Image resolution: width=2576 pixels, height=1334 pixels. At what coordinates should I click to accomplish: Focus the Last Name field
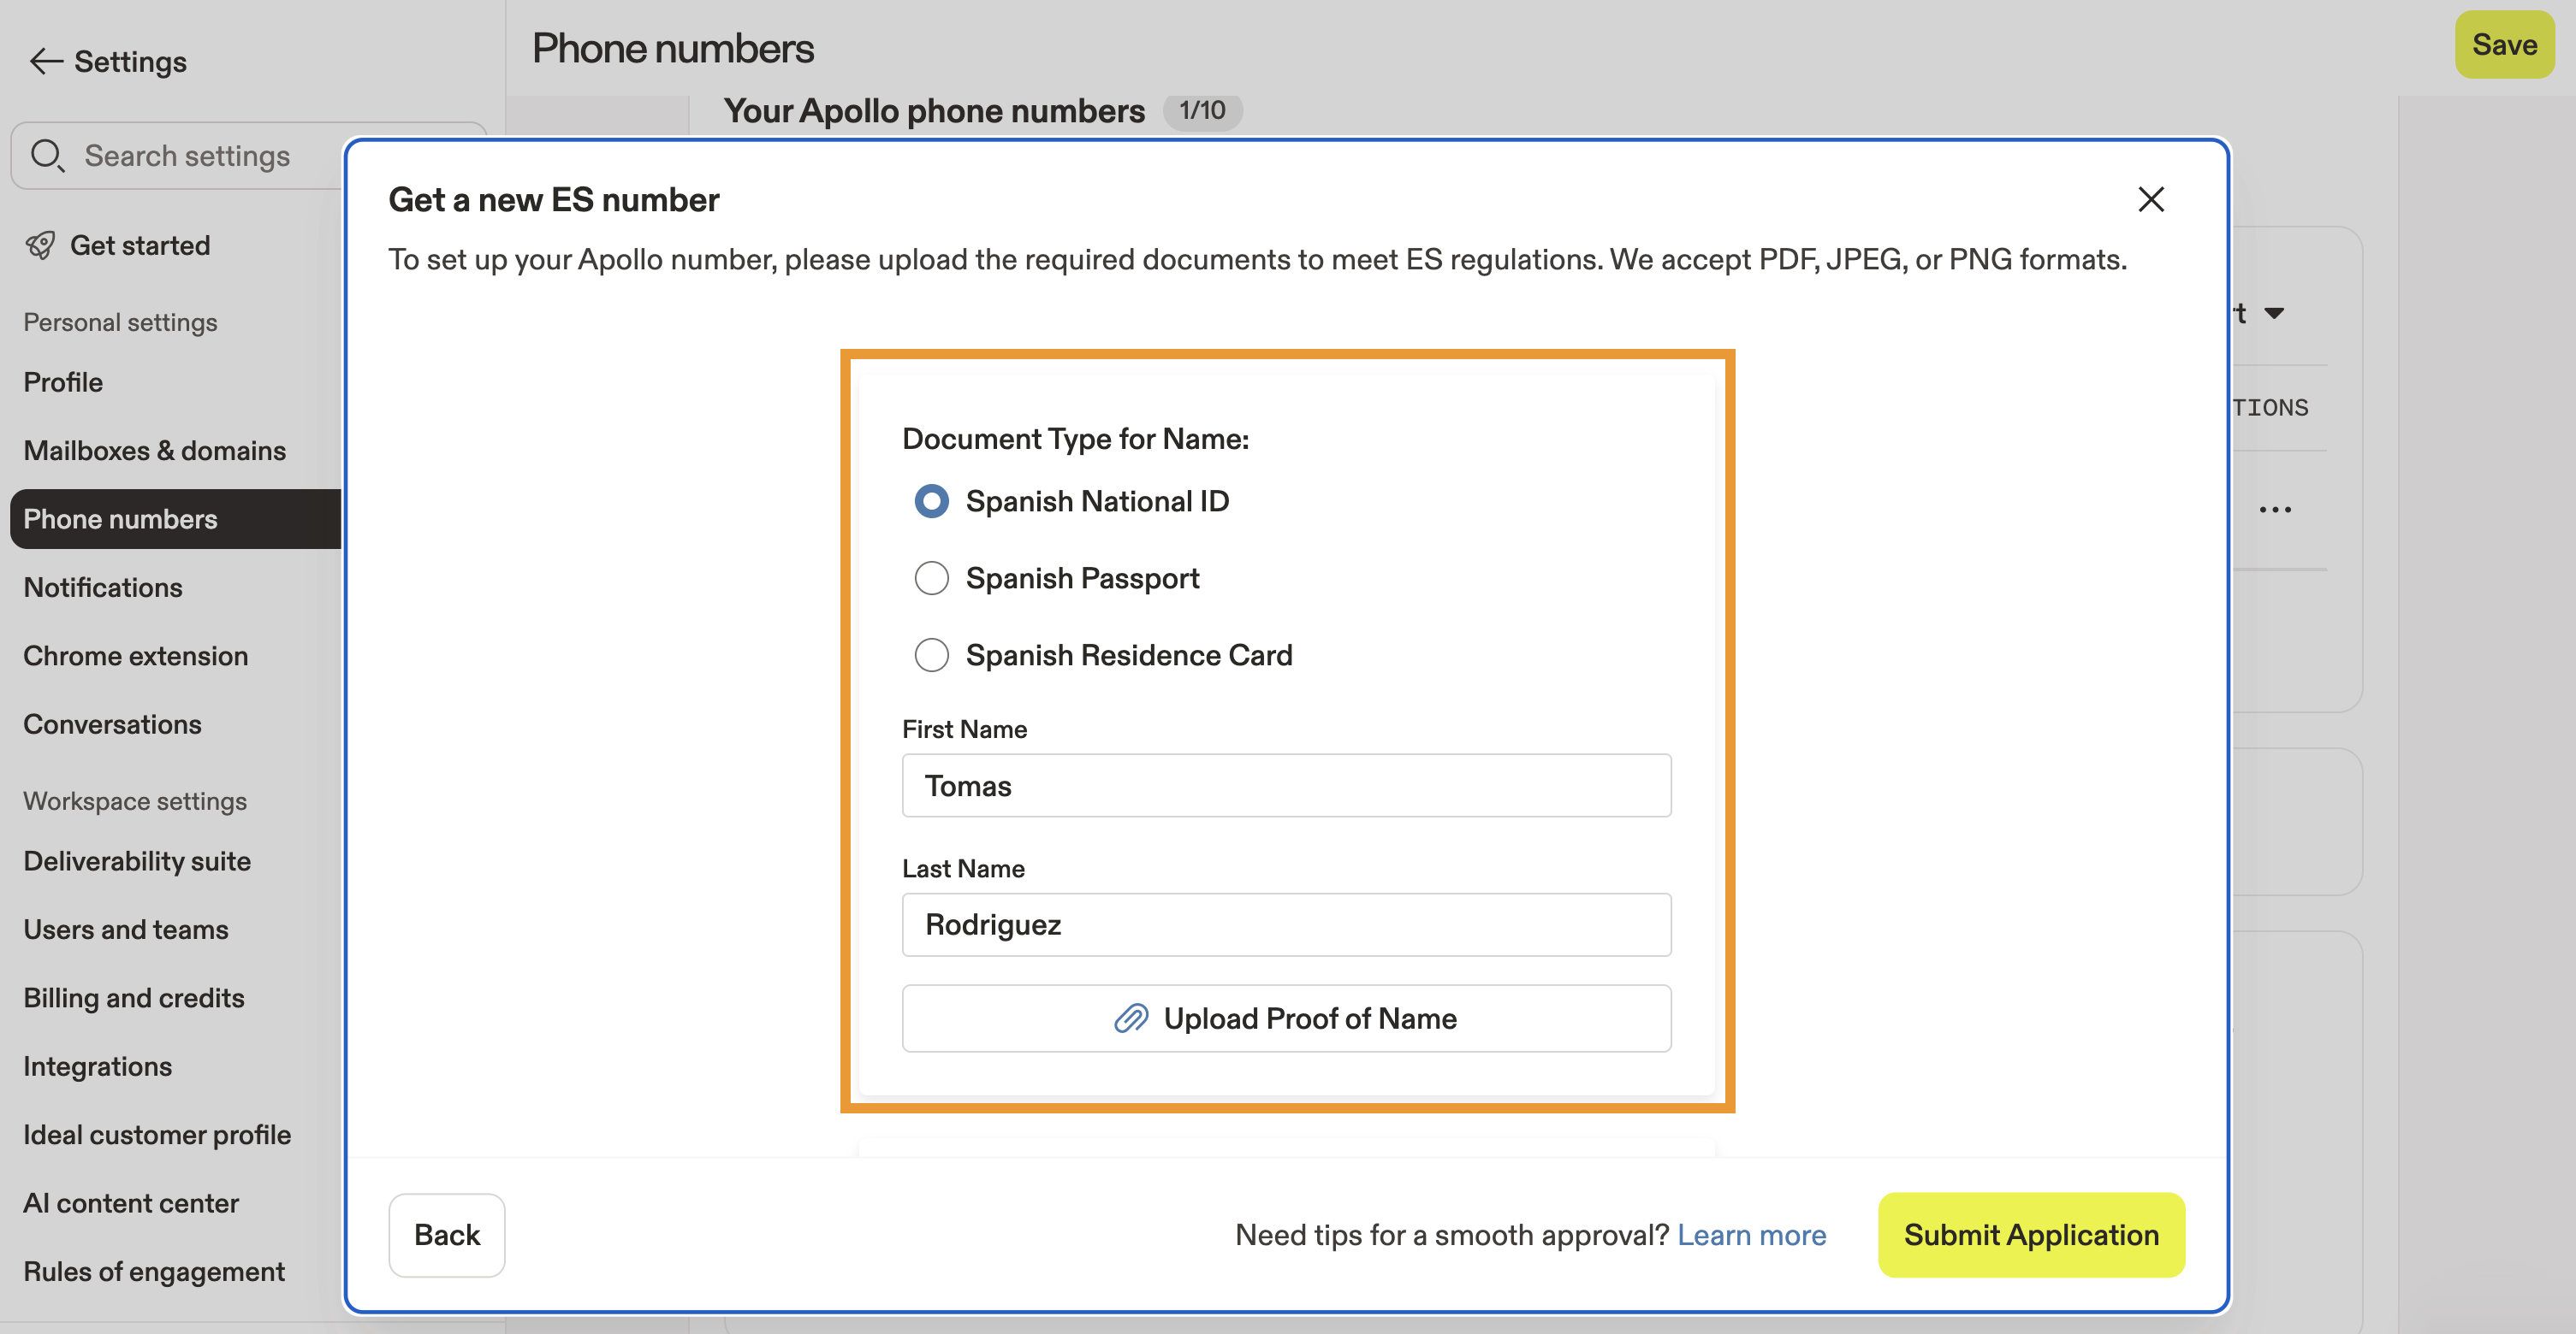click(x=1286, y=924)
